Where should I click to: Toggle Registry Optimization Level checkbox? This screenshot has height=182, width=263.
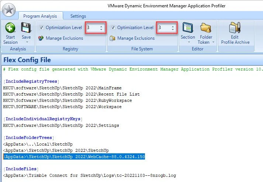pyautogui.click(x=41, y=28)
